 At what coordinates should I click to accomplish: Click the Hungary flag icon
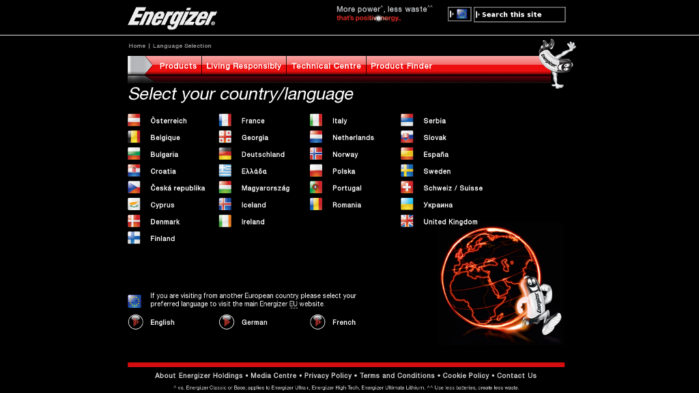pyautogui.click(x=225, y=188)
